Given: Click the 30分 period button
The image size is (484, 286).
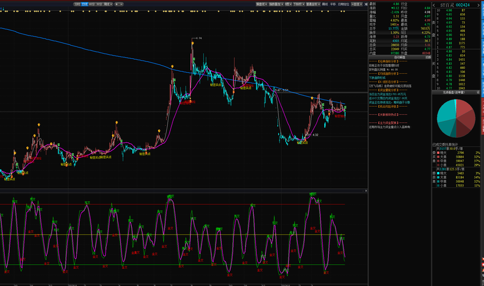Looking at the screenshot, I should (99, 4).
